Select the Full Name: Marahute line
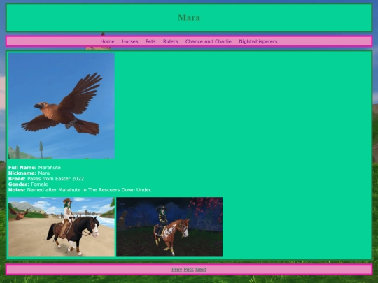The image size is (378, 283). (x=34, y=168)
